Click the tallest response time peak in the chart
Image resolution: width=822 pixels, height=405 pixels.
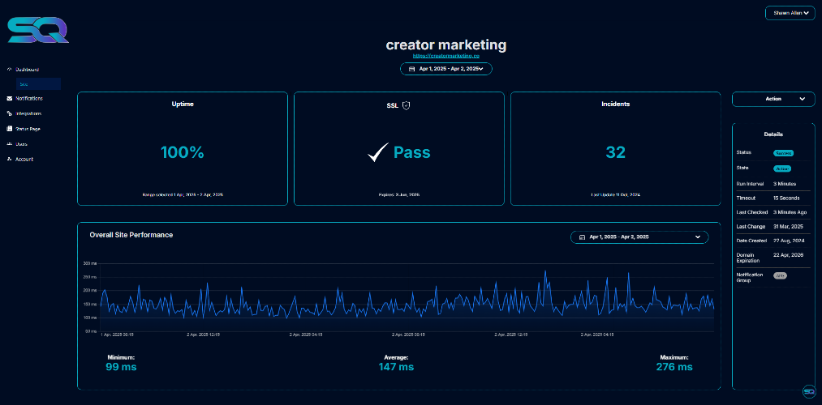545,271
